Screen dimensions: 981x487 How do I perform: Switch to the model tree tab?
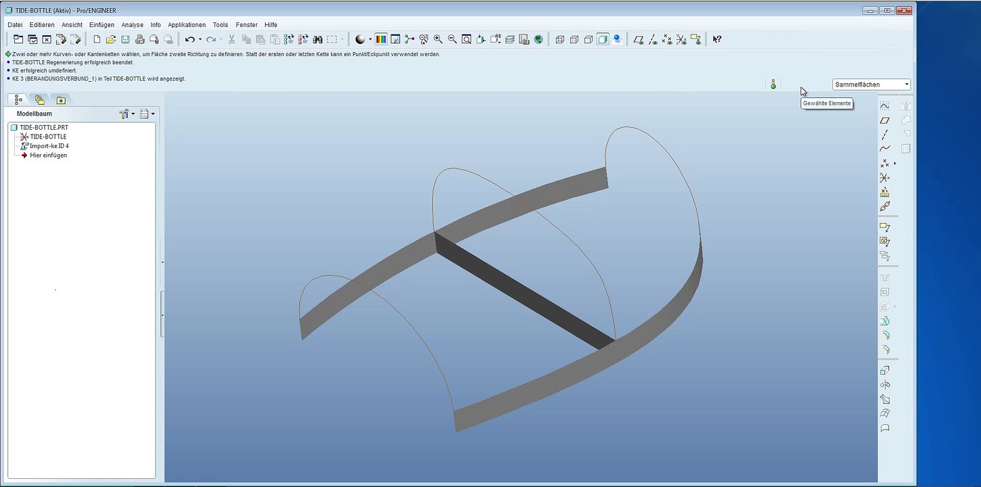pyautogui.click(x=18, y=100)
